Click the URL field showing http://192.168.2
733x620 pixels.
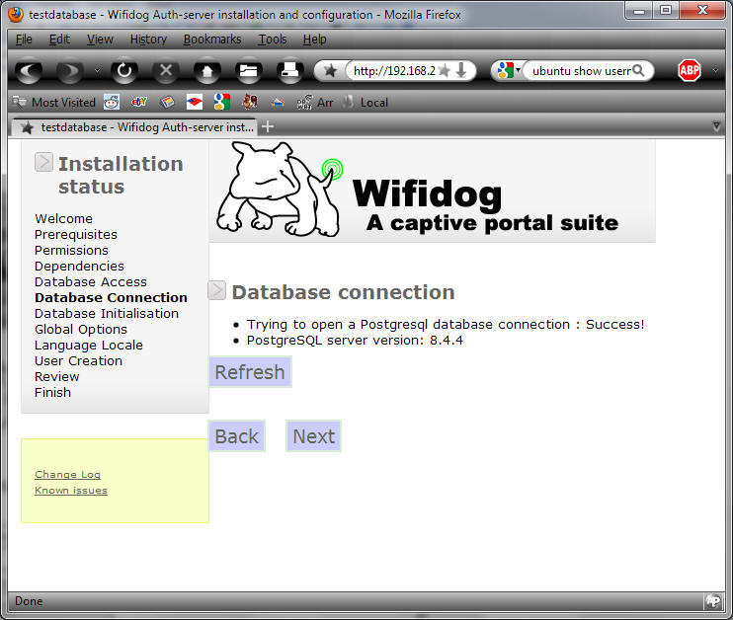(394, 71)
